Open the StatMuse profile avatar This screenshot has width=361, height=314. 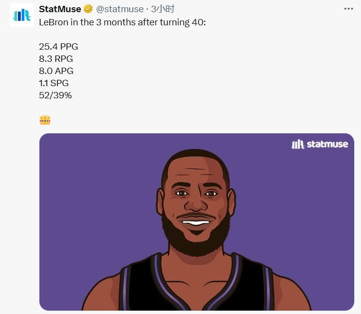click(21, 15)
